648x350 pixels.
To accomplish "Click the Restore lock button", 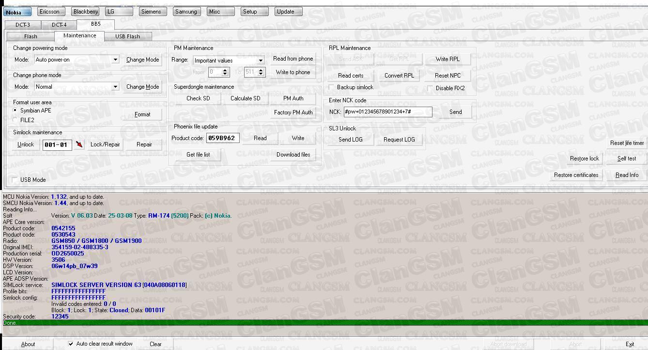I will tap(585, 159).
